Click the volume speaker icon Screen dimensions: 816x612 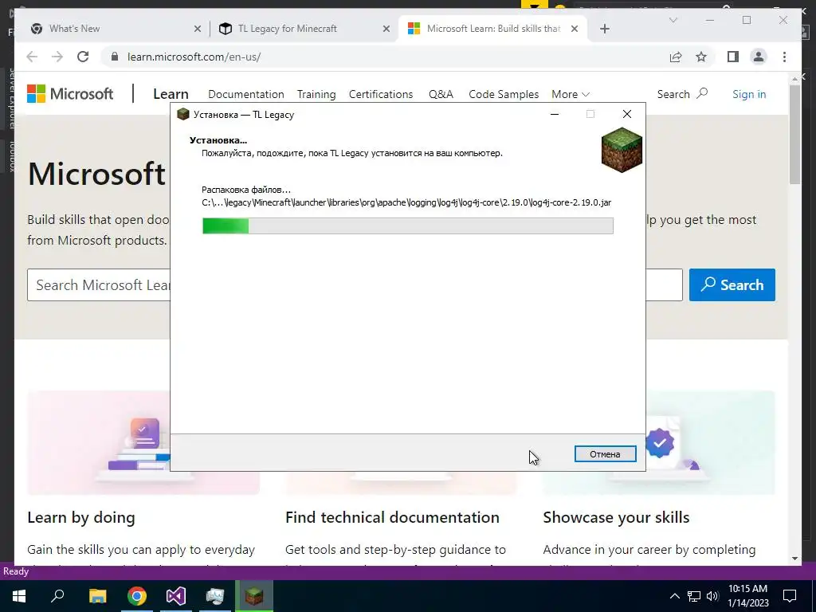pyautogui.click(x=712, y=596)
